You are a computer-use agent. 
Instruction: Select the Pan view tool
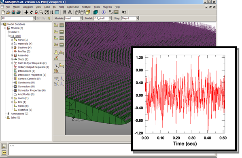26,12
